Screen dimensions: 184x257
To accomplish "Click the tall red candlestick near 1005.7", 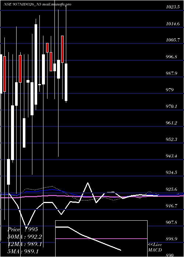I will (63, 49).
